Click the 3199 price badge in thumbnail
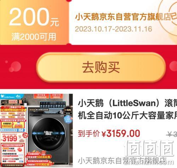Image resolution: width=177 pixels, height=168 pixels. 10,139
